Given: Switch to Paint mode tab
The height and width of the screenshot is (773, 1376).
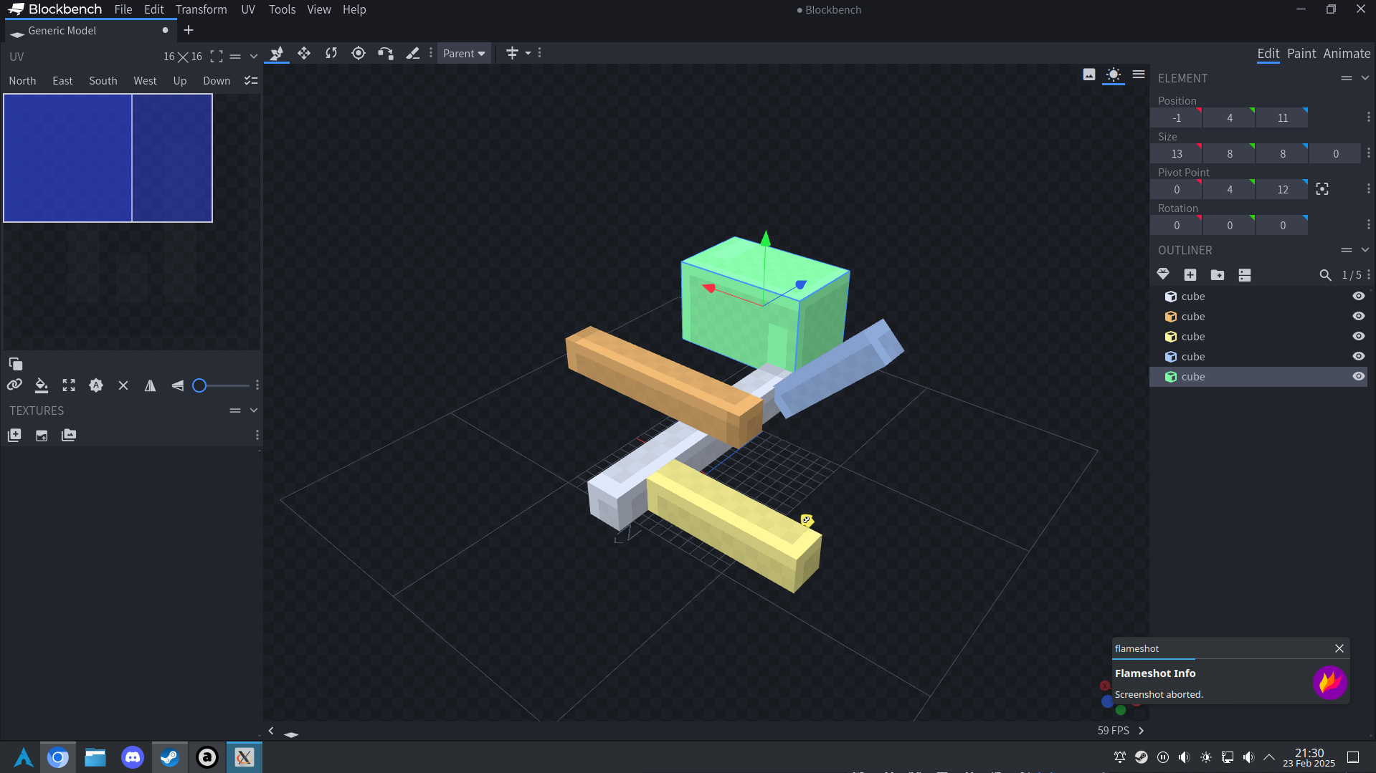Looking at the screenshot, I should (x=1301, y=54).
